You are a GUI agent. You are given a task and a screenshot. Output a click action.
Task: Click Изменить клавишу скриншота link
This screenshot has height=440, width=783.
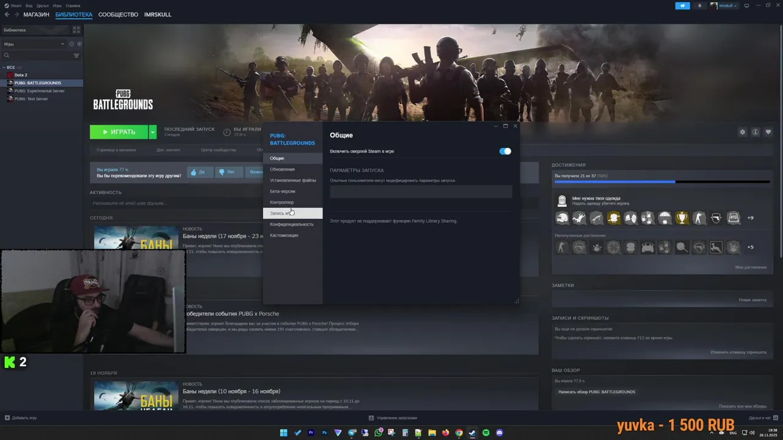(738, 352)
